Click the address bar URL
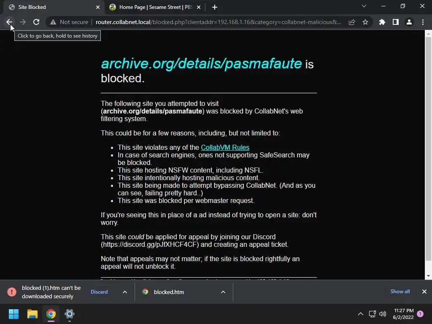This screenshot has height=324, width=432. pyautogui.click(x=218, y=22)
